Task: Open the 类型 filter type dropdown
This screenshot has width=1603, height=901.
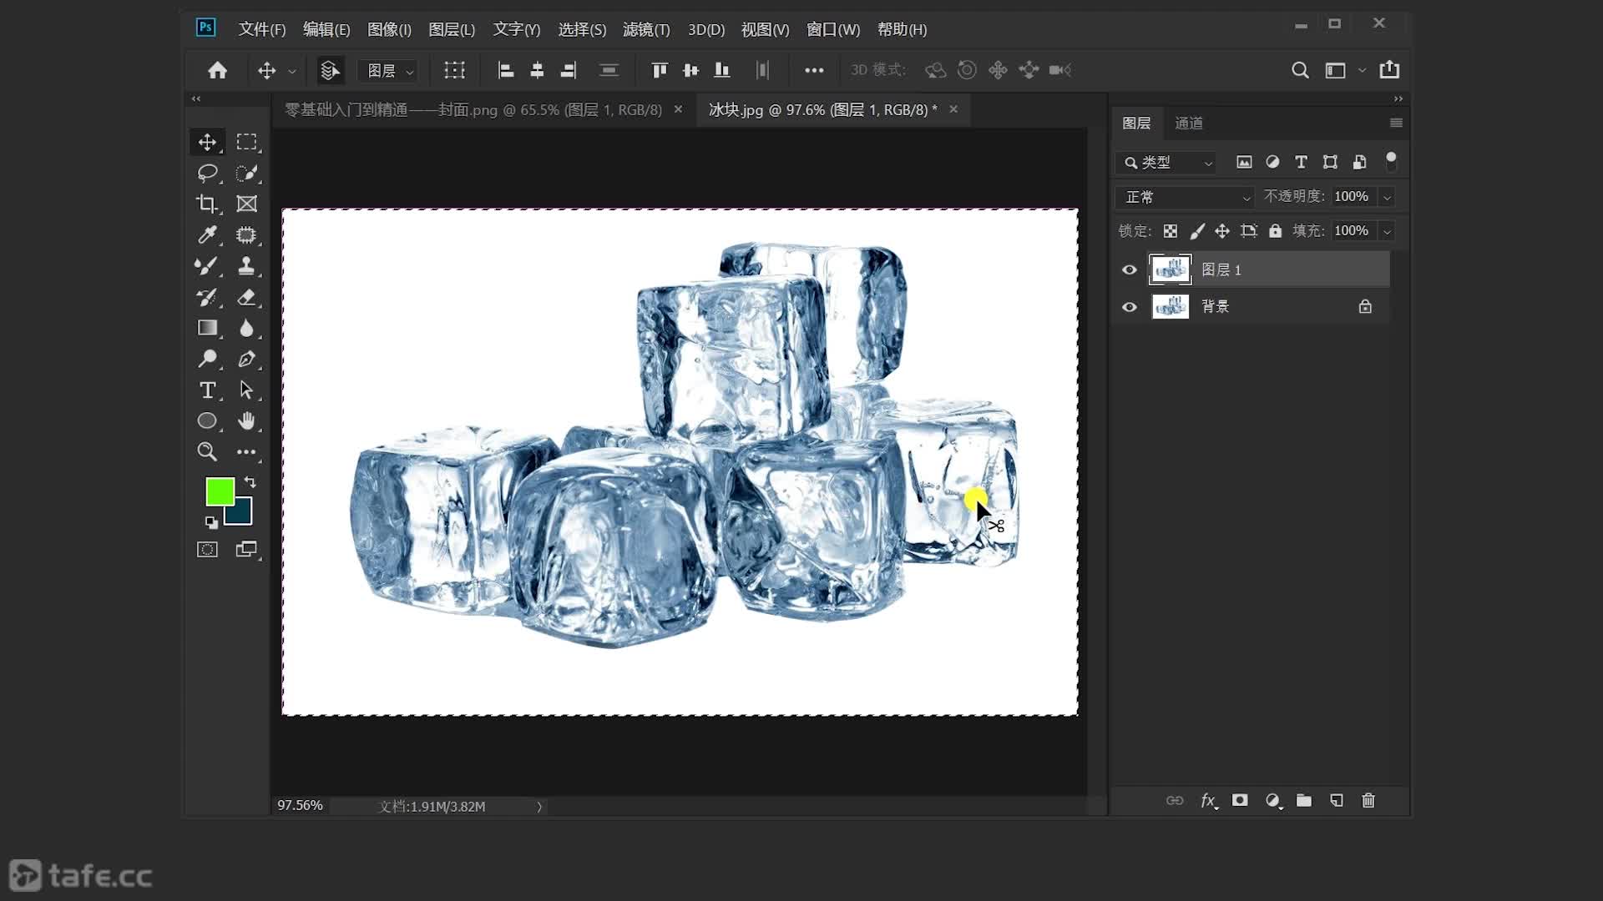Action: point(1167,163)
